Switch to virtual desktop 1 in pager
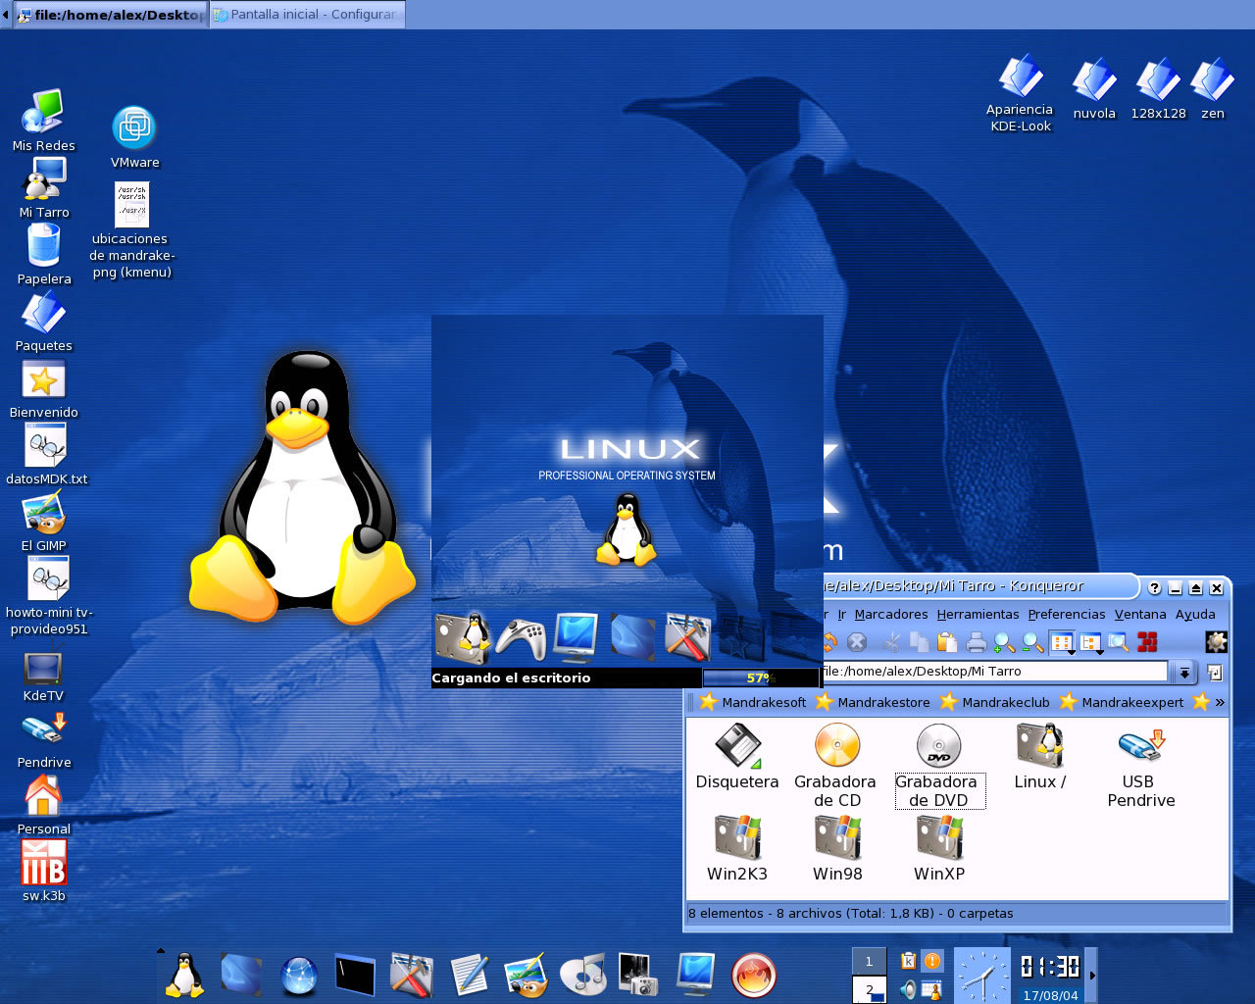1255x1004 pixels. 869,961
